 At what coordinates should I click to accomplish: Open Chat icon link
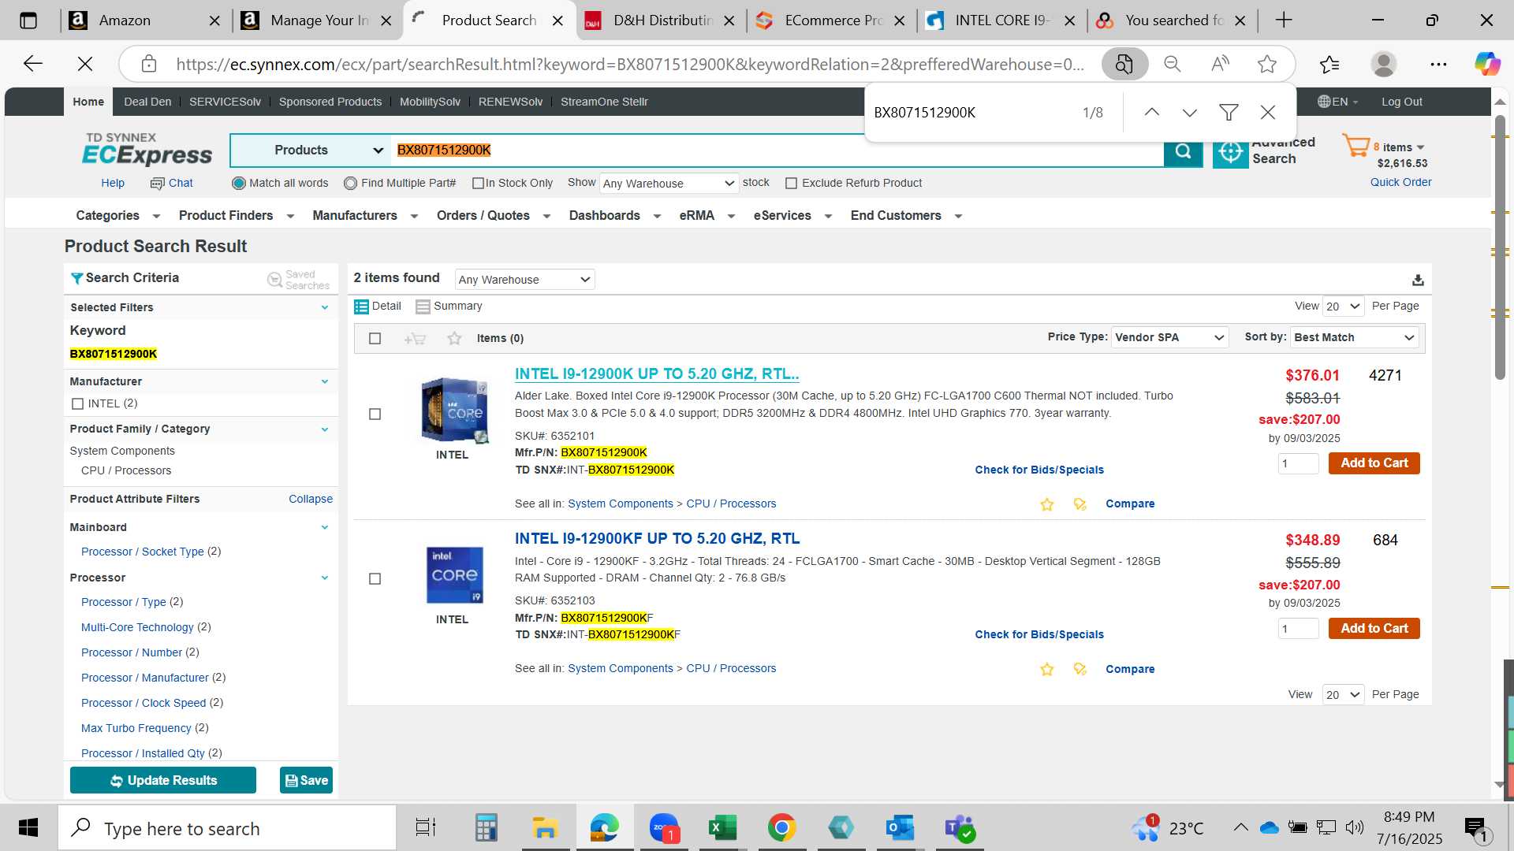point(157,184)
